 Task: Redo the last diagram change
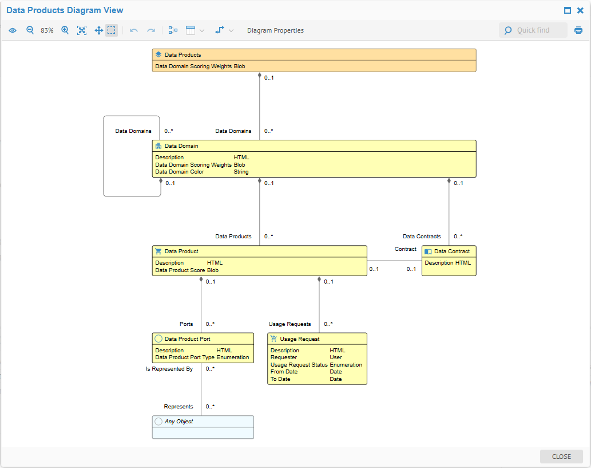(x=151, y=30)
